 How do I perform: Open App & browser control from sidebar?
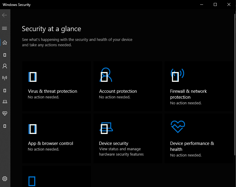point(5,91)
